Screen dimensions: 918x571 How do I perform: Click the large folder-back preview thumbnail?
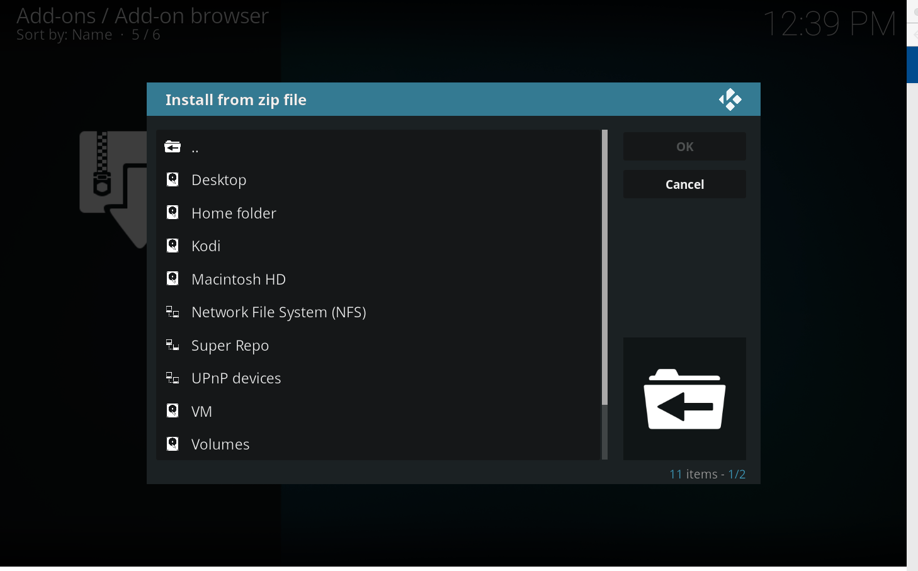point(684,399)
